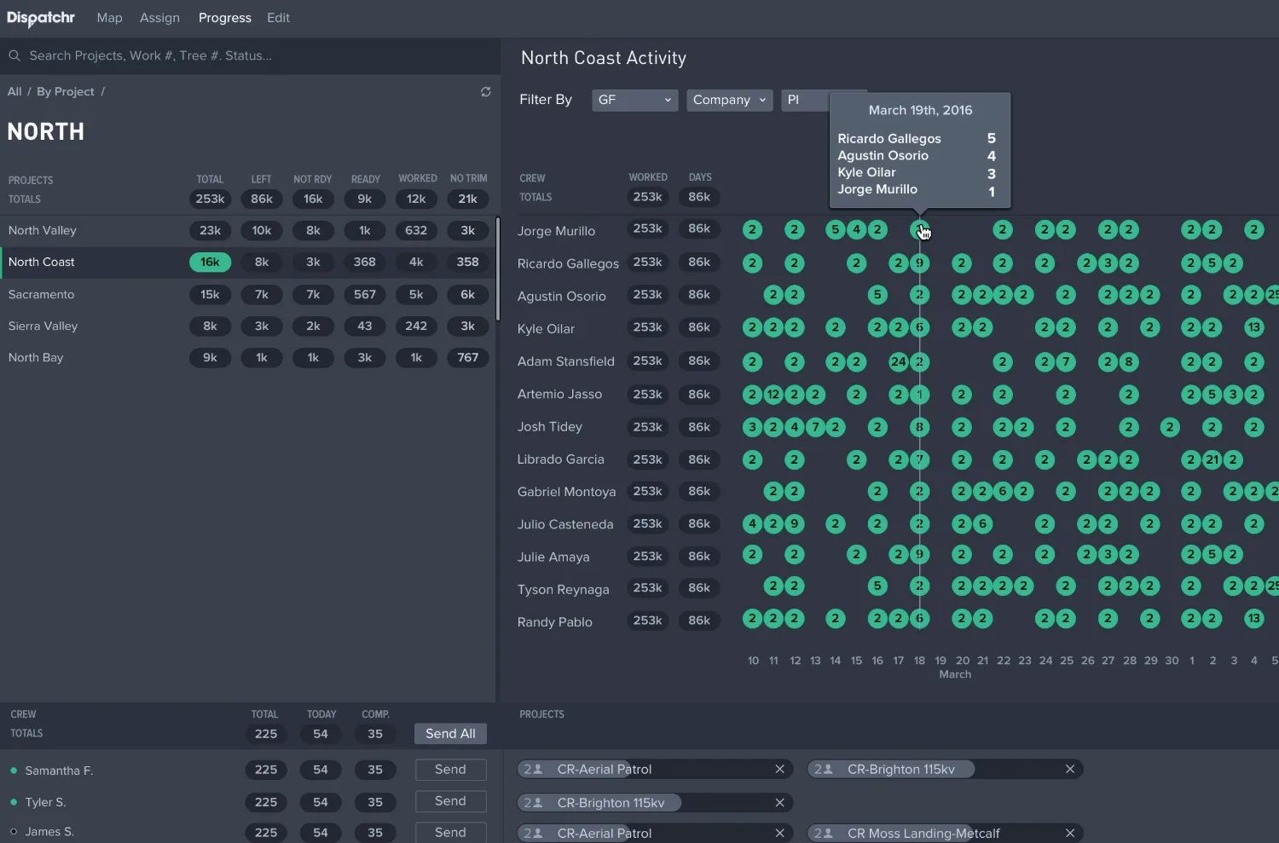Click Jorge Murillo's March 14 activity dot showing 5
The width and height of the screenshot is (1279, 843).
(836, 229)
